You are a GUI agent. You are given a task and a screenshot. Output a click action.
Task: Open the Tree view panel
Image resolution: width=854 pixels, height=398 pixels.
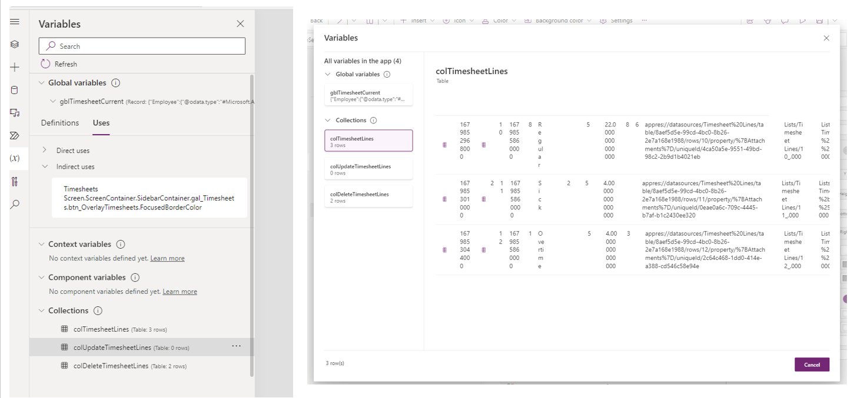(15, 44)
